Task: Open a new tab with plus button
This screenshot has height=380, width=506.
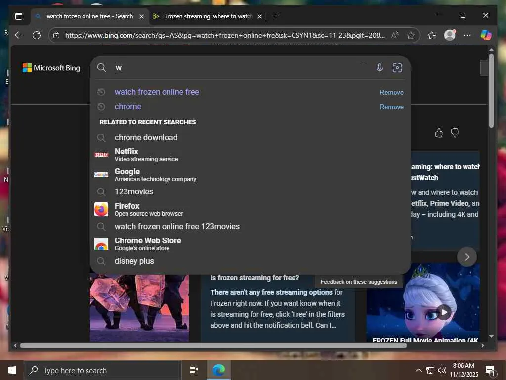Action: point(276,16)
